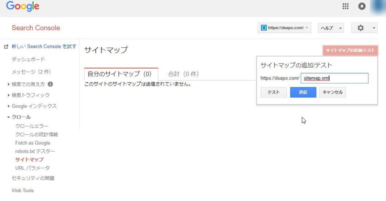
Task: Open Web Tools in sidebar
Action: pos(23,190)
